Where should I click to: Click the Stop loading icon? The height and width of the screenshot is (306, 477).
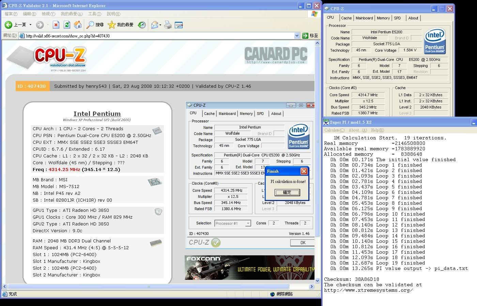[x=56, y=24]
